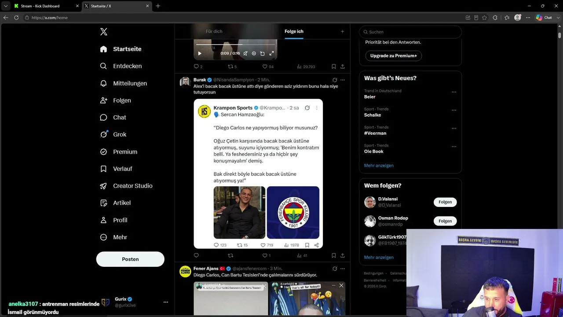The width and height of the screenshot is (563, 317).
Task: Open more options for Beier trend
Action: 454,92
